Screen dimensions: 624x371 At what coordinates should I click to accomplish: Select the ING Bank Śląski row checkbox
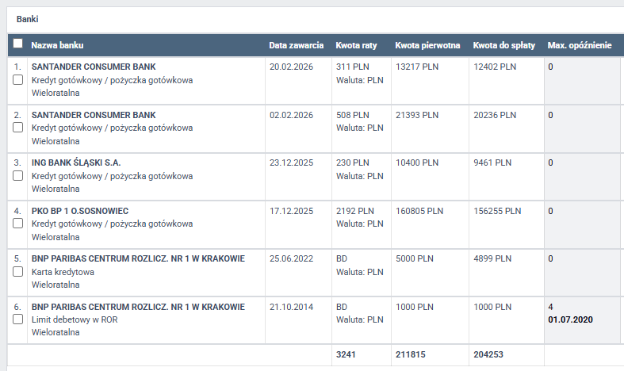click(18, 175)
